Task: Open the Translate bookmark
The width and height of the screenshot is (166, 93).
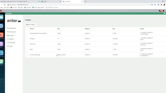Action: click(28, 7)
